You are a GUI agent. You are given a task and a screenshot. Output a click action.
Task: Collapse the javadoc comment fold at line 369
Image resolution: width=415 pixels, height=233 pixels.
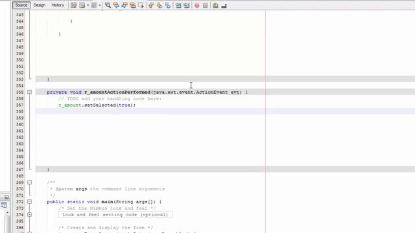pos(29,183)
